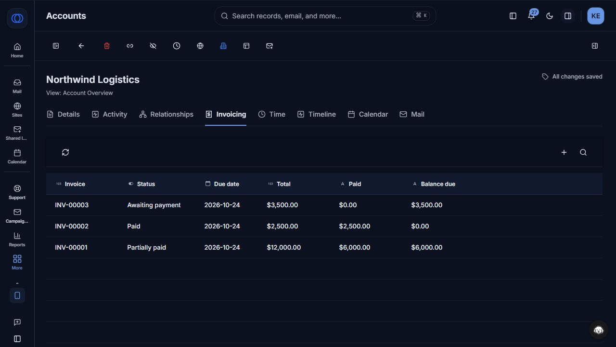Toggle the sidebar icon at bottom-left corner

[17, 339]
